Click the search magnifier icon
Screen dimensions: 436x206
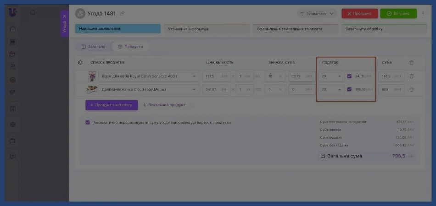point(33,12)
